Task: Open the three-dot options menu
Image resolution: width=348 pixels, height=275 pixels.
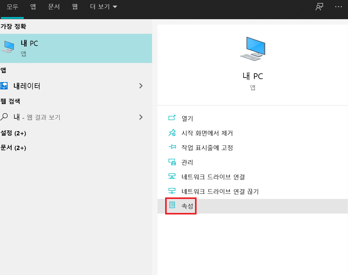Action: [x=339, y=7]
